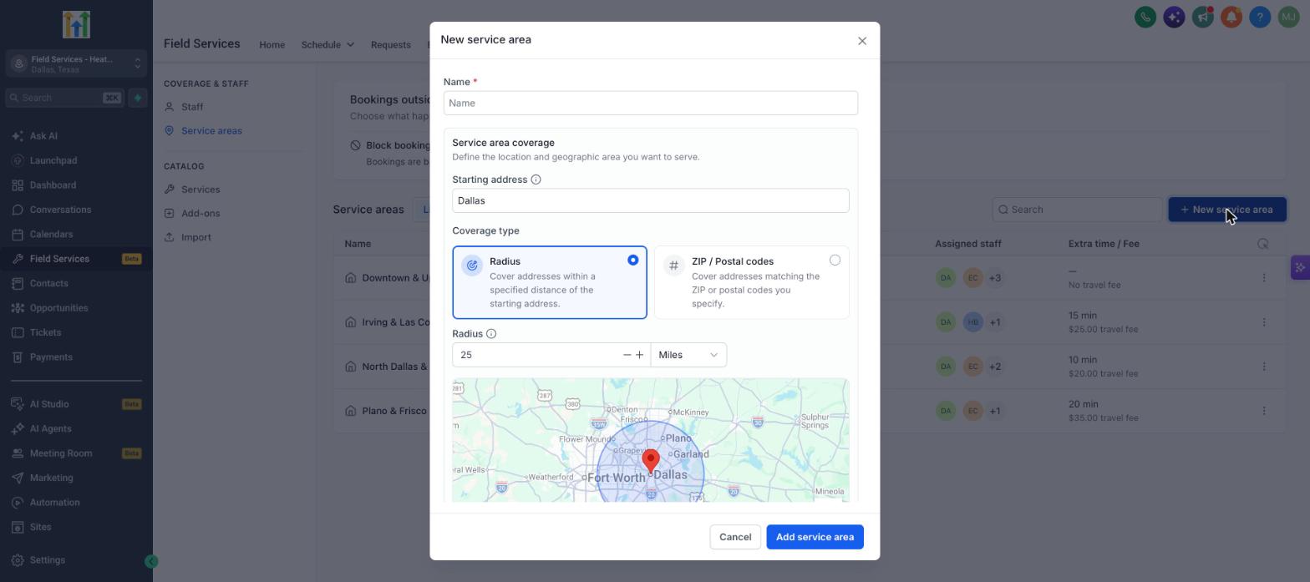Open actions menu for North Dallas row
Image resolution: width=1310 pixels, height=582 pixels.
(x=1263, y=367)
